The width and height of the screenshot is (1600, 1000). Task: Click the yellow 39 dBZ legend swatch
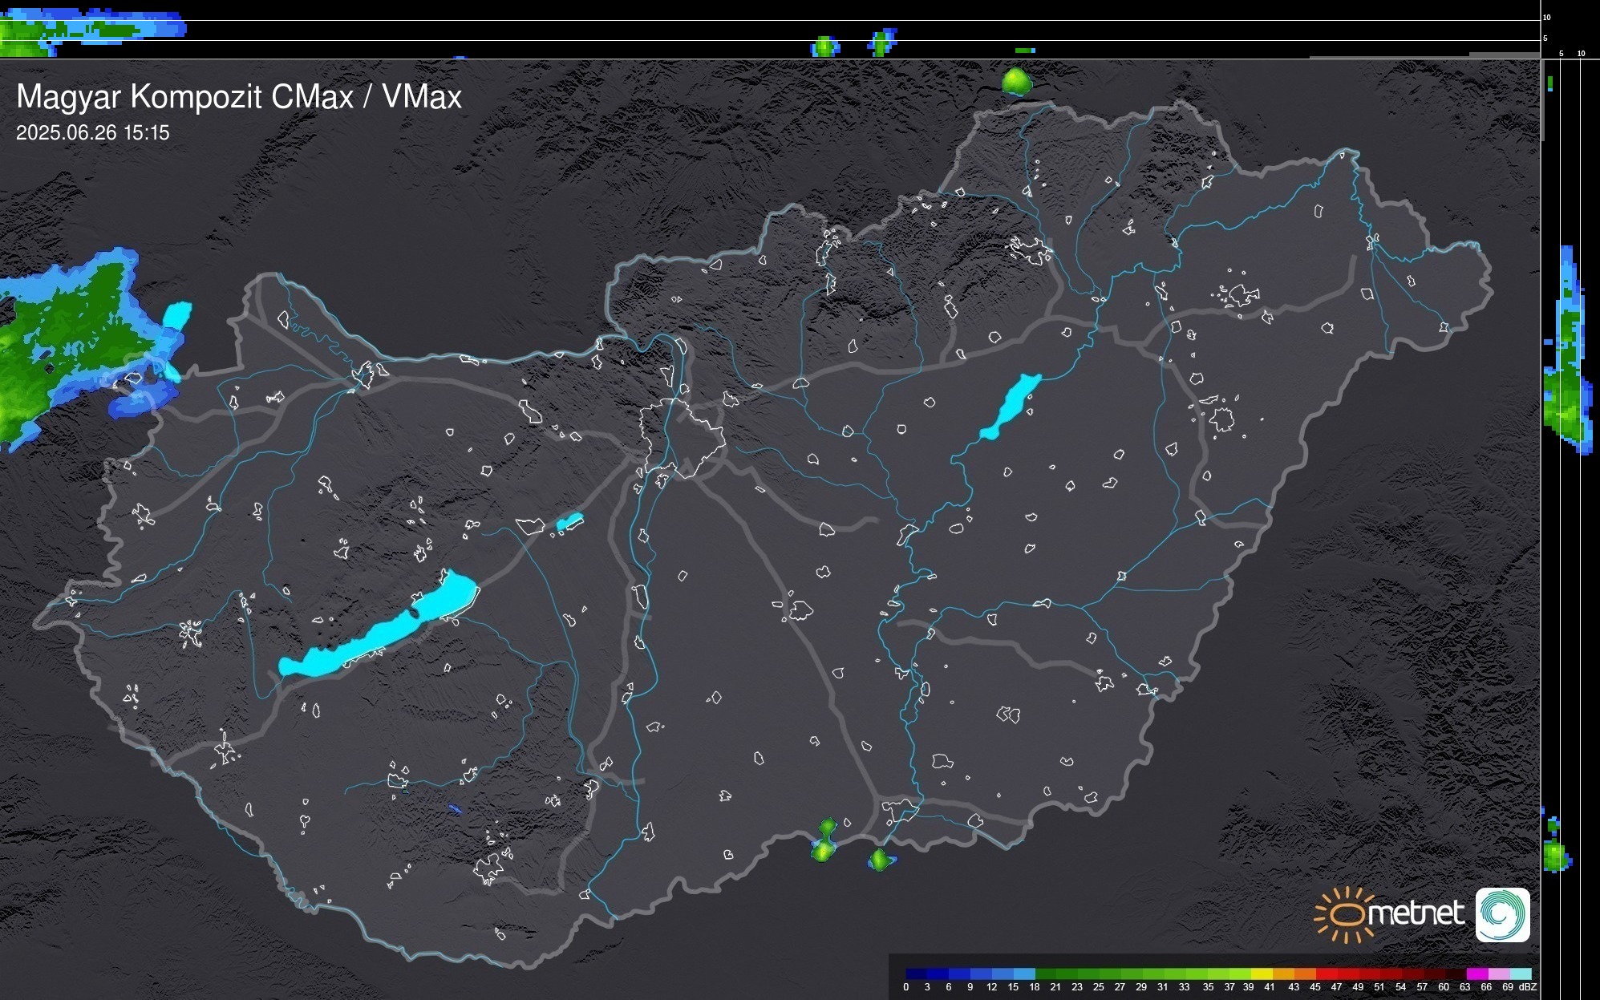pos(1262,974)
